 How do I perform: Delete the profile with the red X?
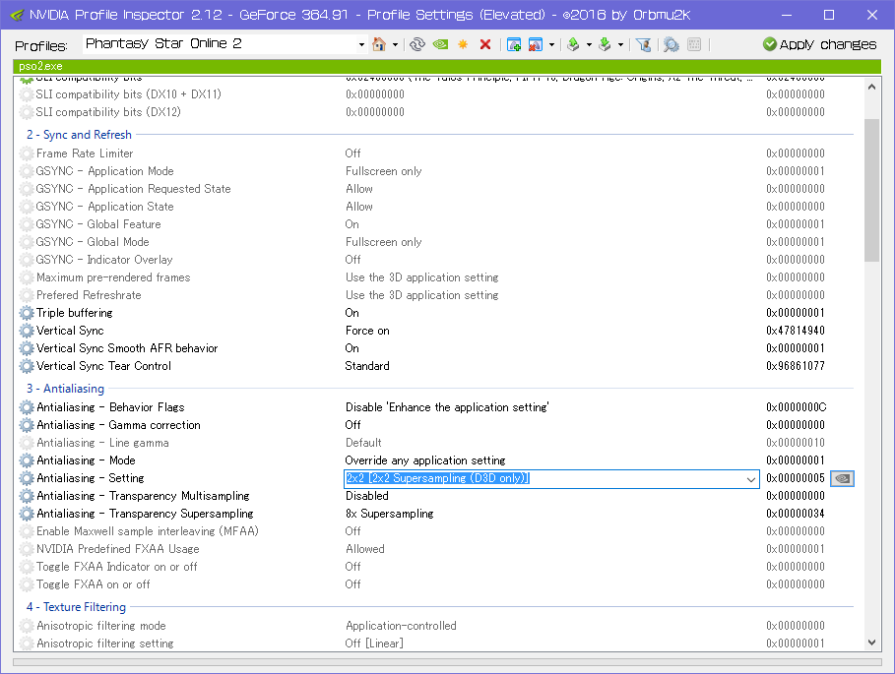pyautogui.click(x=485, y=44)
